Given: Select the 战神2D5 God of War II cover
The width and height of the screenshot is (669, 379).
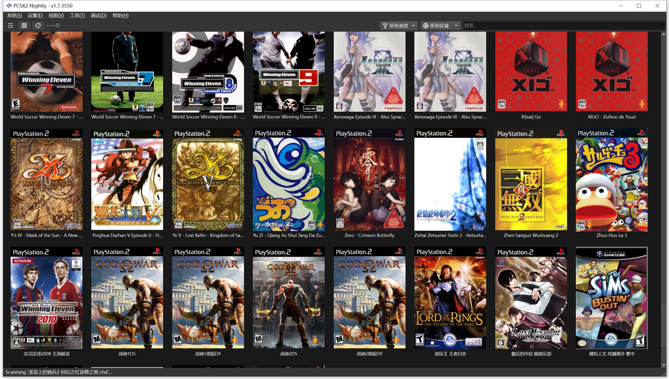Looking at the screenshot, I should pos(289,298).
